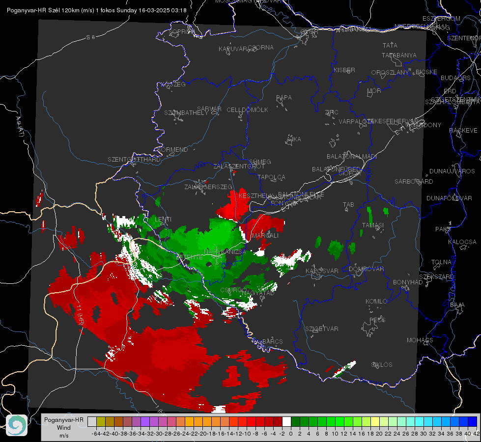Screen dimensions: 481x442
Task: Click the SARBOGARD town label
Action: point(414,182)
